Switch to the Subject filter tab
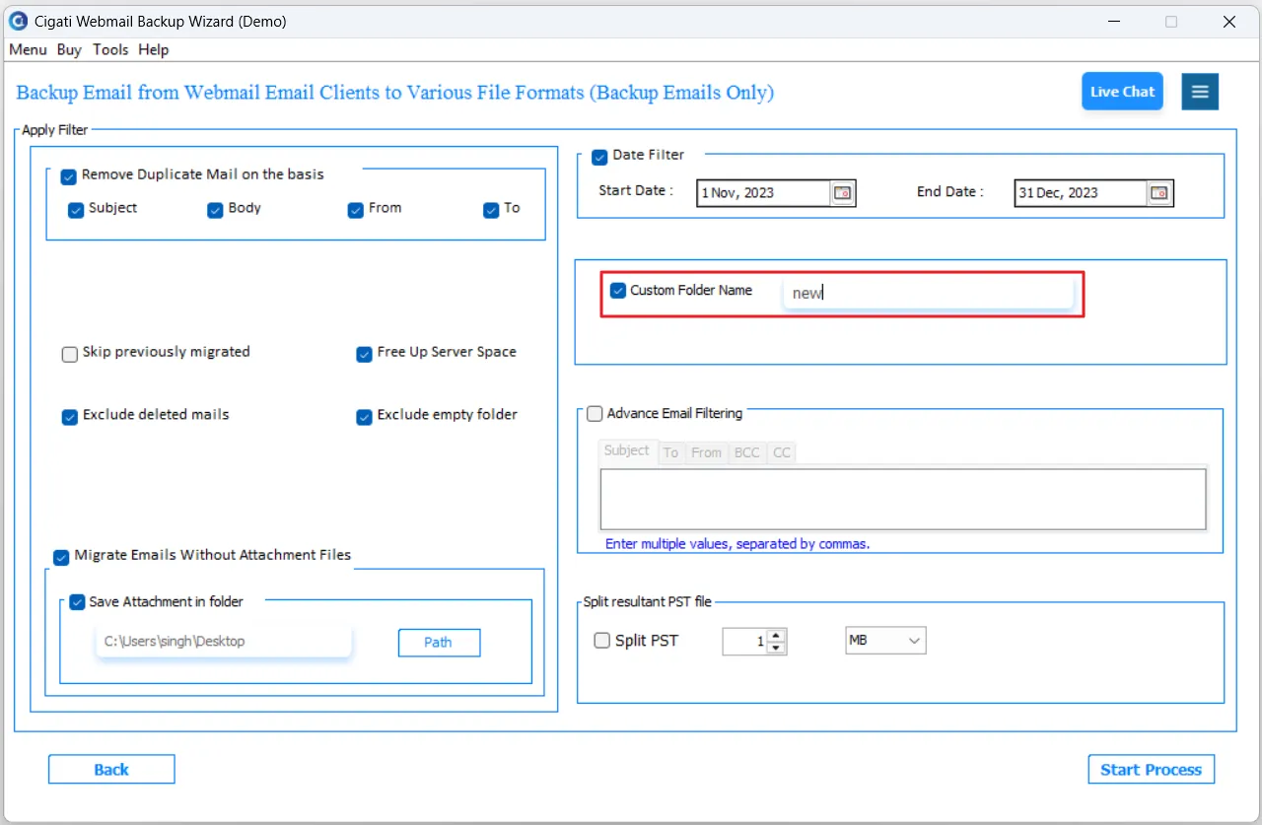The image size is (1262, 825). pyautogui.click(x=627, y=450)
